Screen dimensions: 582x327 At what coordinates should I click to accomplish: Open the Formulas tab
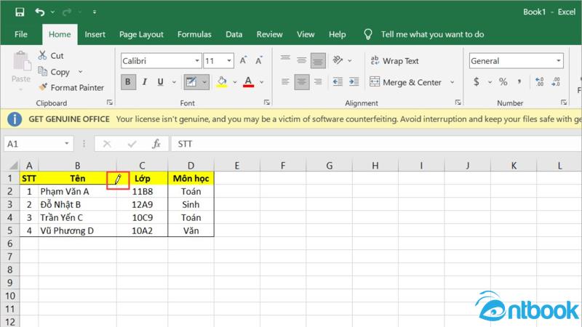coord(194,34)
